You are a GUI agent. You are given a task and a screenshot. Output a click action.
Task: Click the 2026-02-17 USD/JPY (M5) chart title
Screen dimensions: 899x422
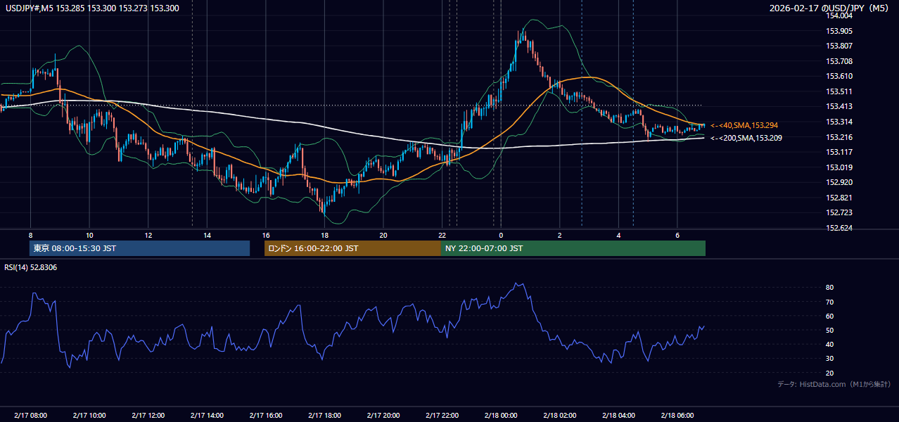[x=829, y=8]
